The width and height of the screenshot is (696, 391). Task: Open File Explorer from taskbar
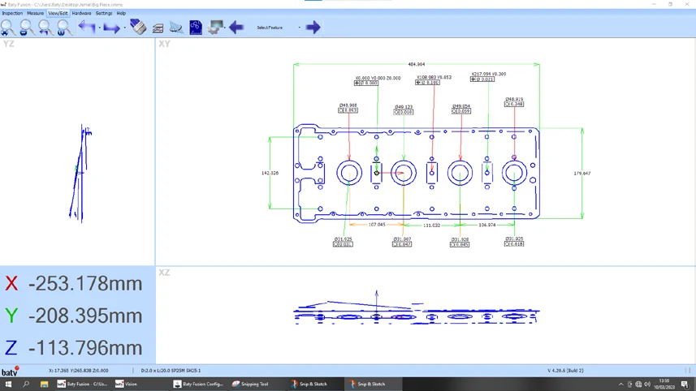[x=44, y=384]
